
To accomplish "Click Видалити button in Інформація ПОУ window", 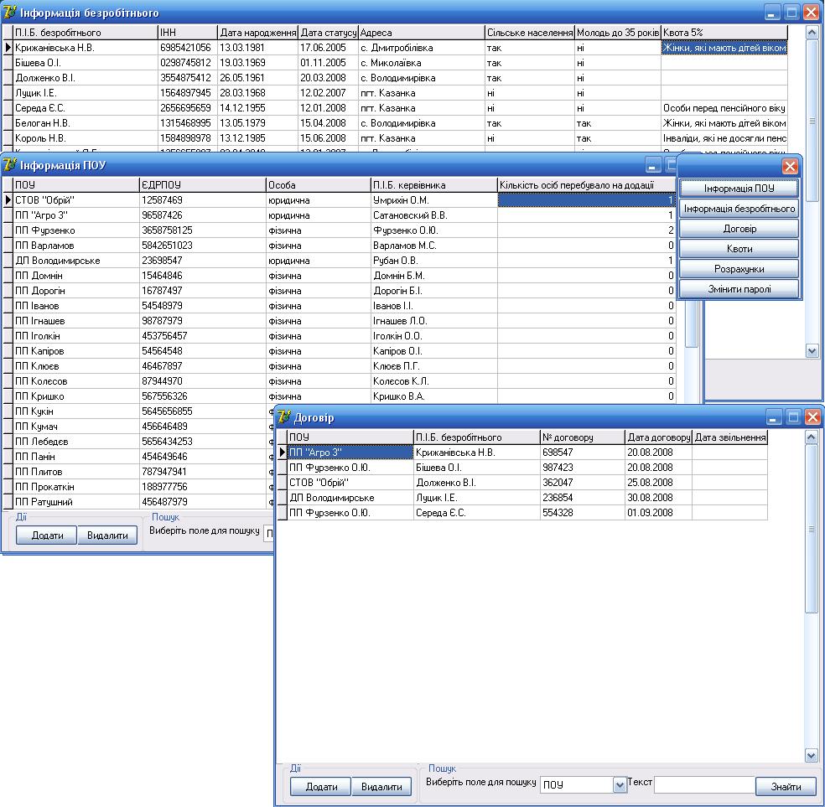I will pos(107,535).
